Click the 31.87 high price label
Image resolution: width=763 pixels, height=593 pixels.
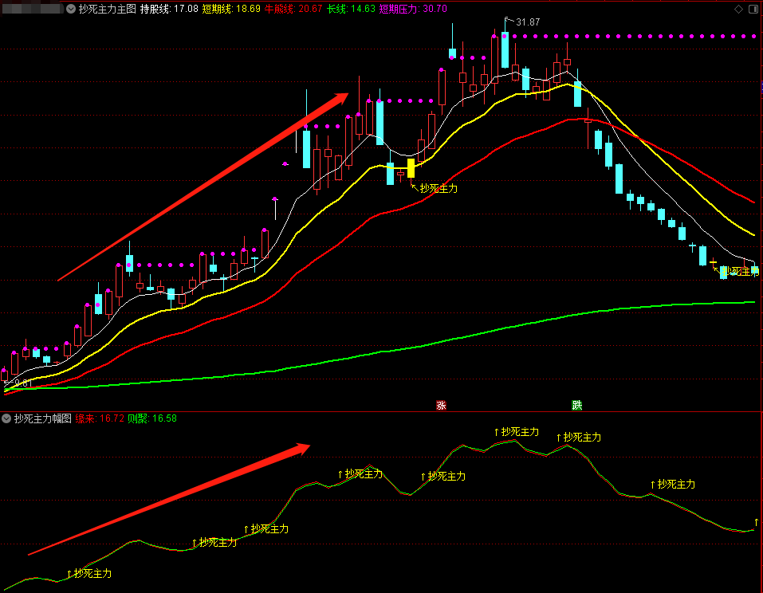click(528, 22)
